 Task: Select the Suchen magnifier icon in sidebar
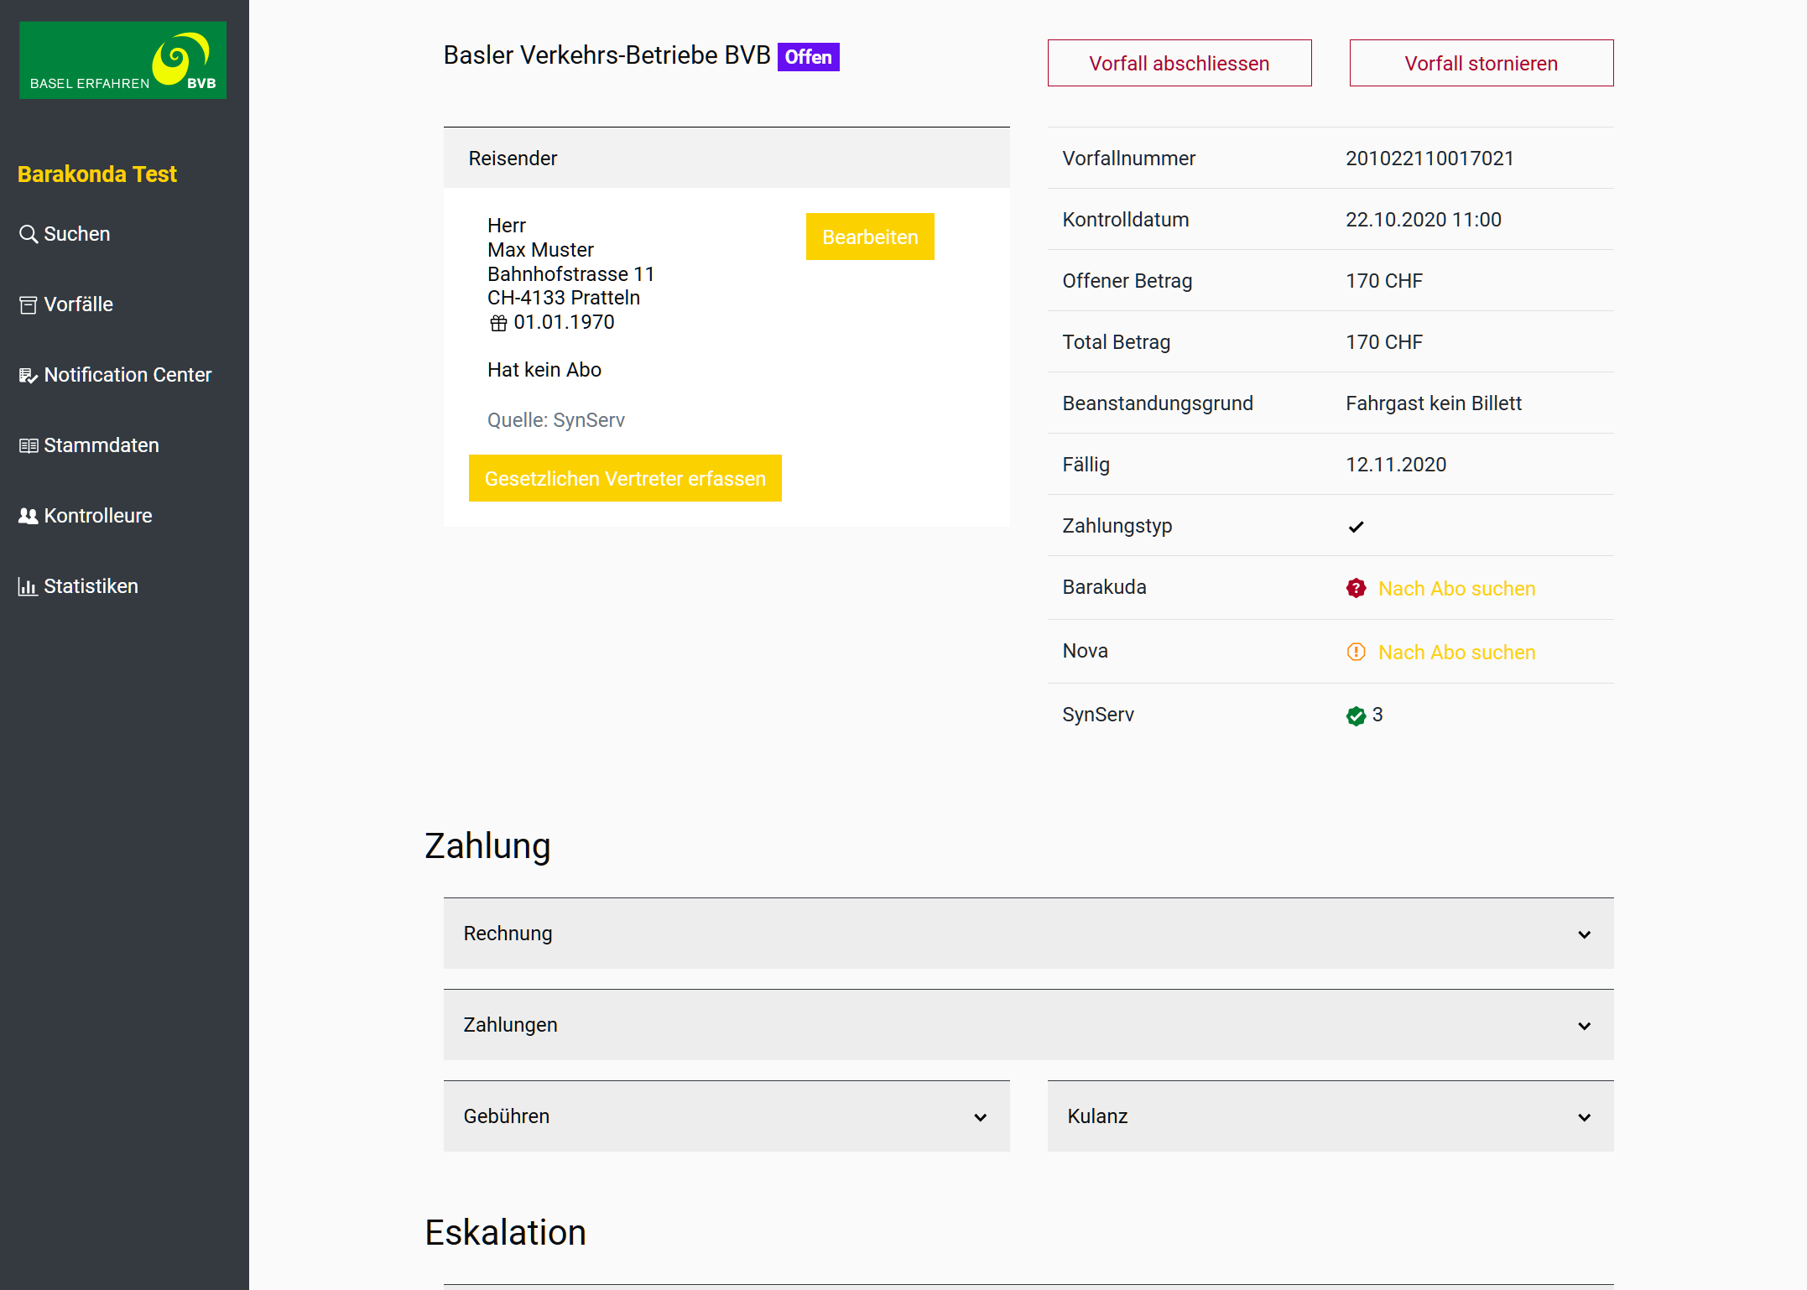[28, 234]
